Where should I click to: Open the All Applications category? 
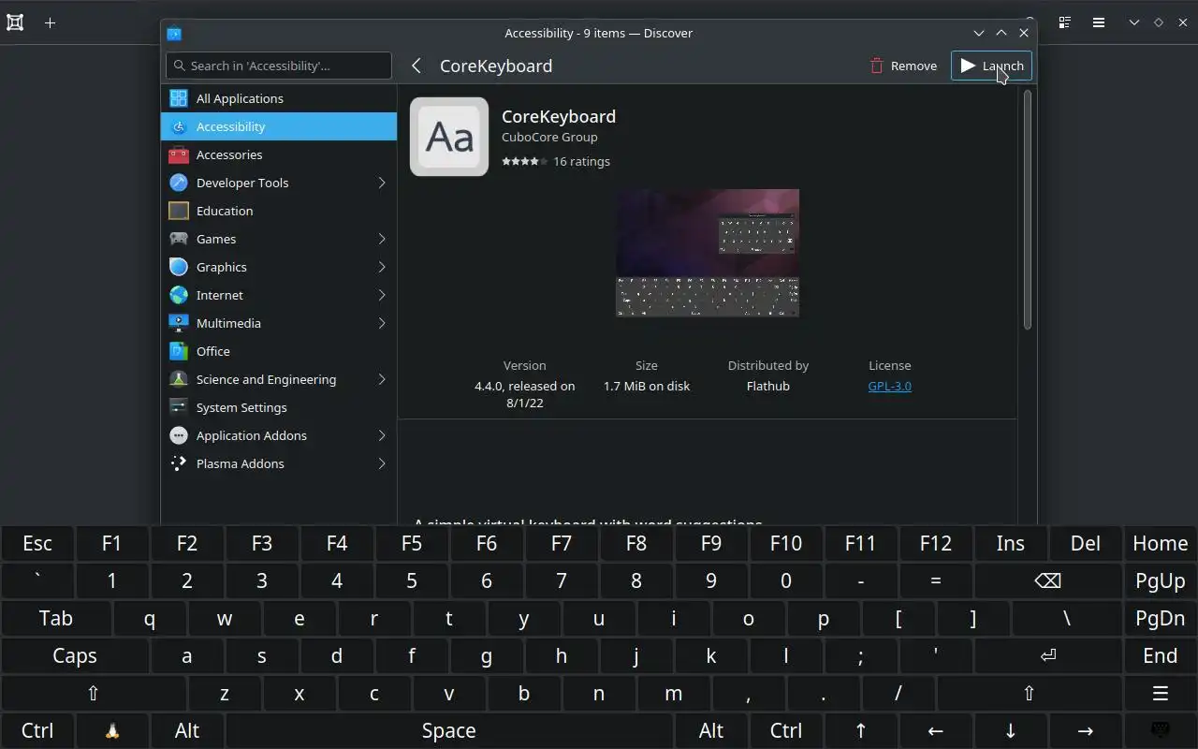coord(279,98)
